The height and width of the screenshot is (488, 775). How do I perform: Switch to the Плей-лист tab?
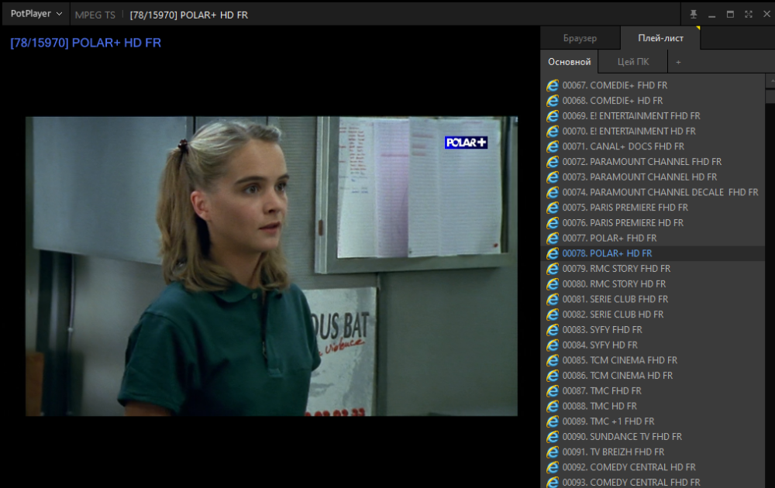tap(660, 38)
